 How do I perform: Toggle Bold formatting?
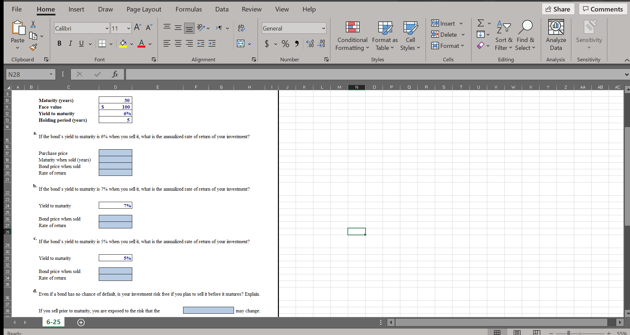pos(59,44)
